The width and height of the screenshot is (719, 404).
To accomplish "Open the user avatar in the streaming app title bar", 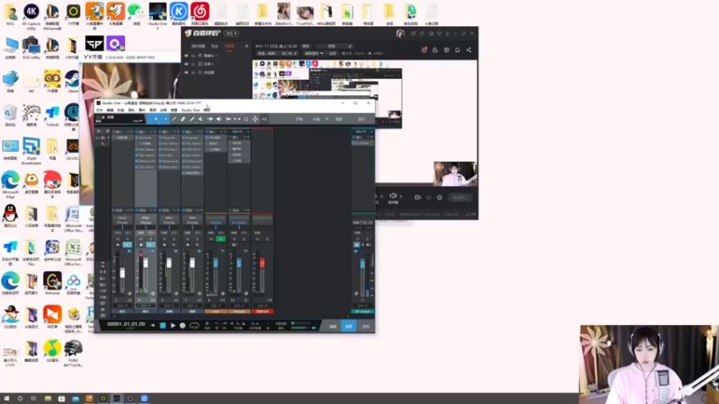I will [x=400, y=33].
